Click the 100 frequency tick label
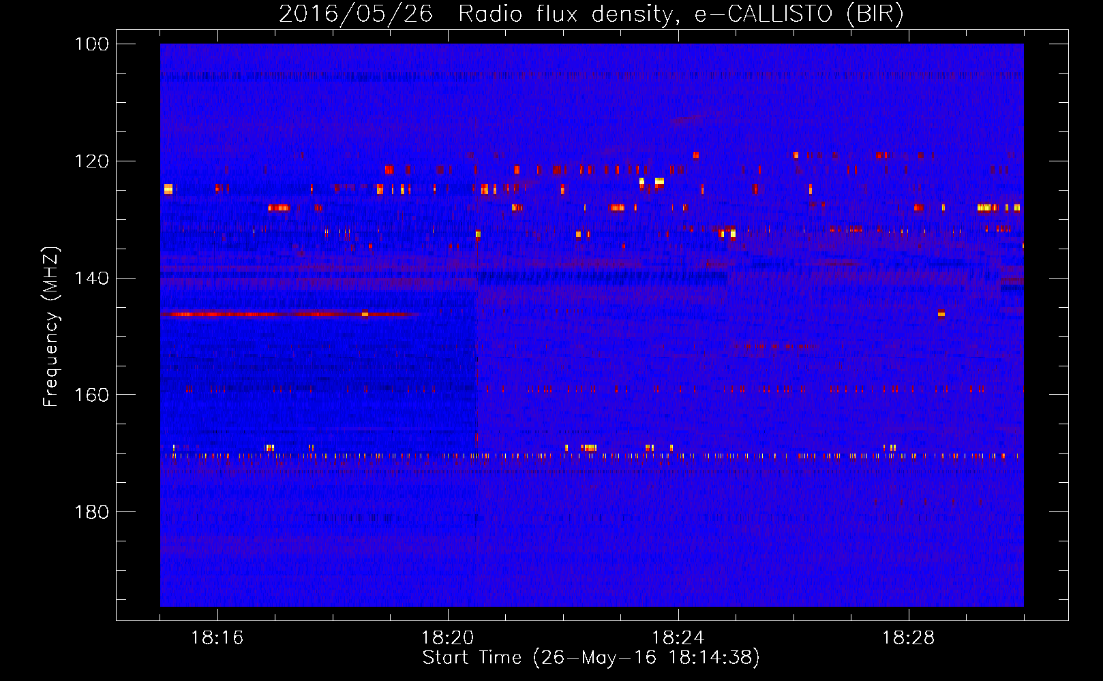 click(x=91, y=44)
